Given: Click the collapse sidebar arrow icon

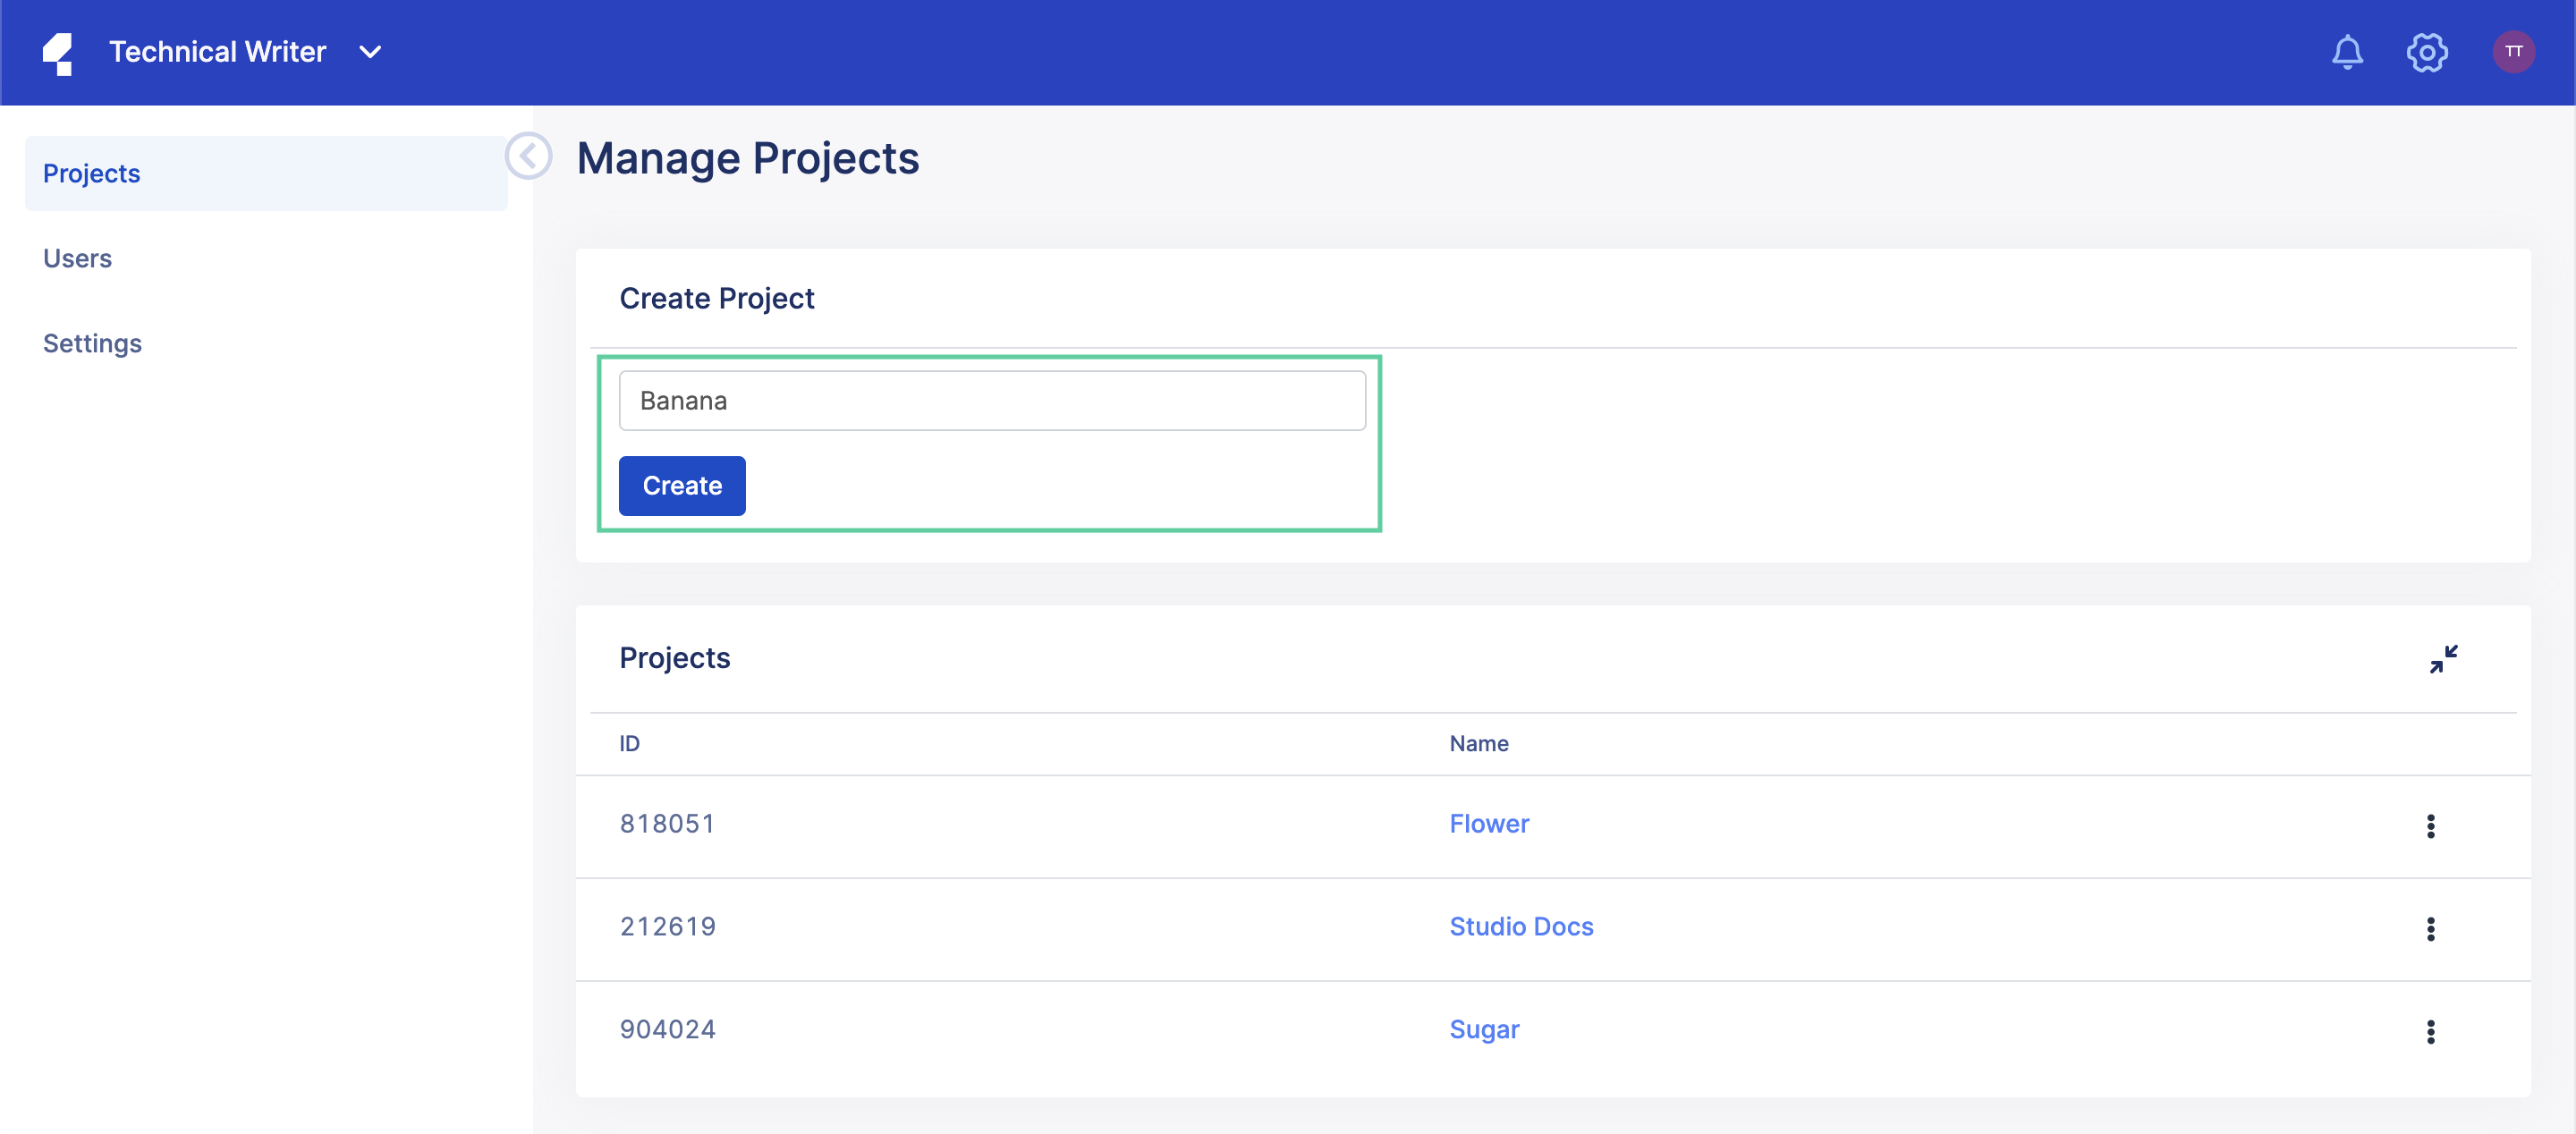Looking at the screenshot, I should pos(528,157).
